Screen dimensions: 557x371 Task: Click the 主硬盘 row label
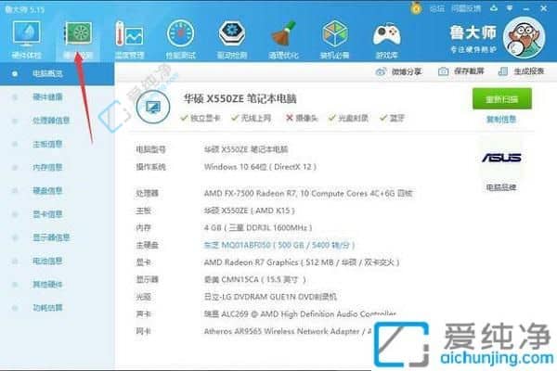click(x=147, y=245)
